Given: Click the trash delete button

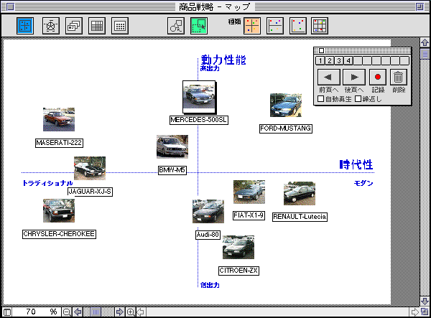Looking at the screenshot, I should click(x=398, y=77).
